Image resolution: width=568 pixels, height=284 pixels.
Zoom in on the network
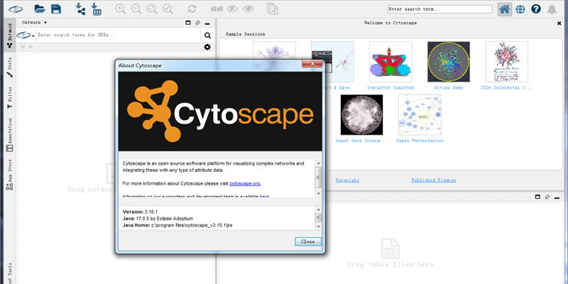point(120,9)
